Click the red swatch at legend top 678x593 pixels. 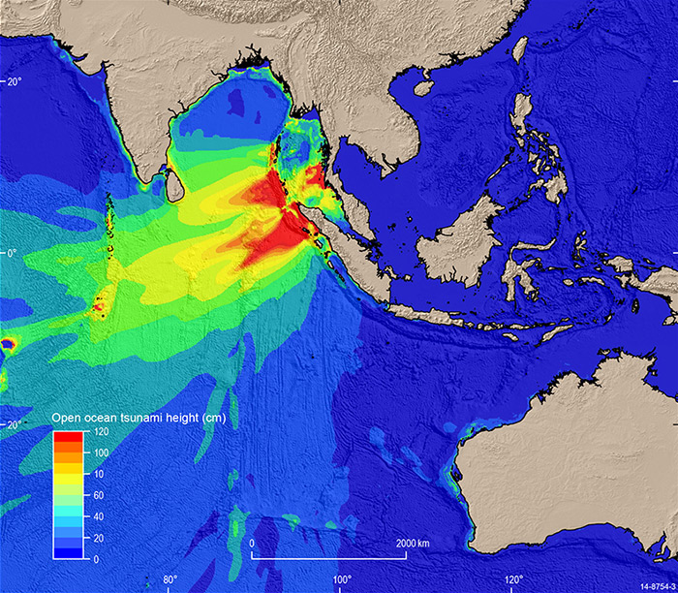click(x=67, y=437)
